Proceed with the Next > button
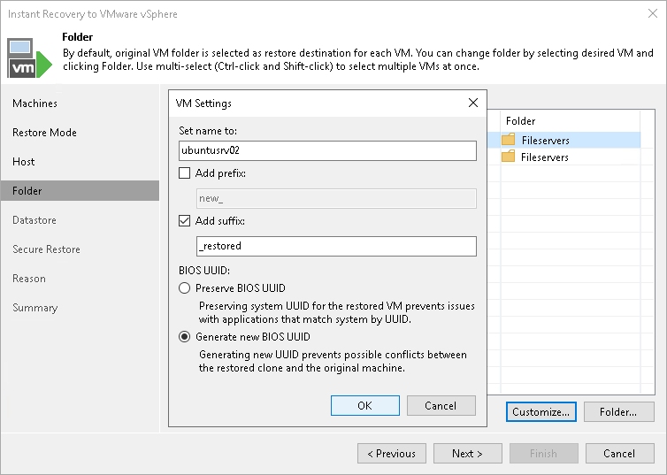Screen dimensions: 667x475 coord(467,453)
